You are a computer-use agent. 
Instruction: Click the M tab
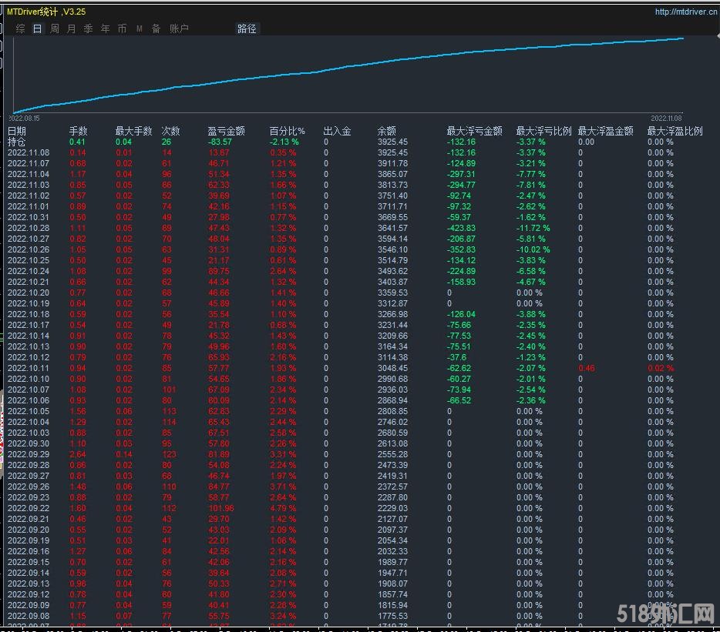(140, 28)
